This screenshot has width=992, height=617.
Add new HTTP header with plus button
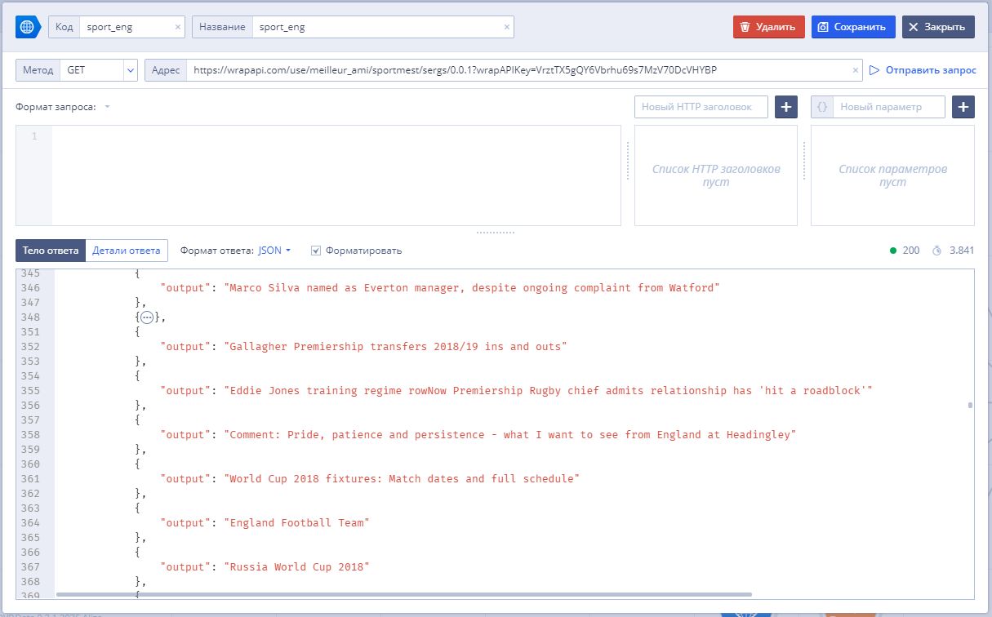[x=785, y=107]
